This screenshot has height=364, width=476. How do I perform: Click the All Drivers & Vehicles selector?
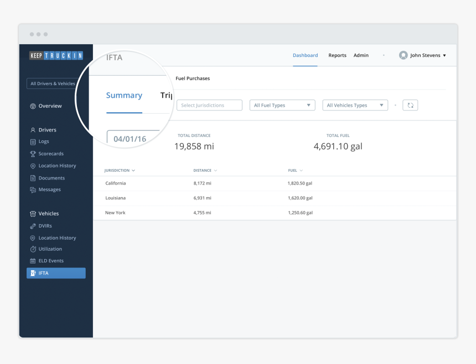click(x=53, y=83)
